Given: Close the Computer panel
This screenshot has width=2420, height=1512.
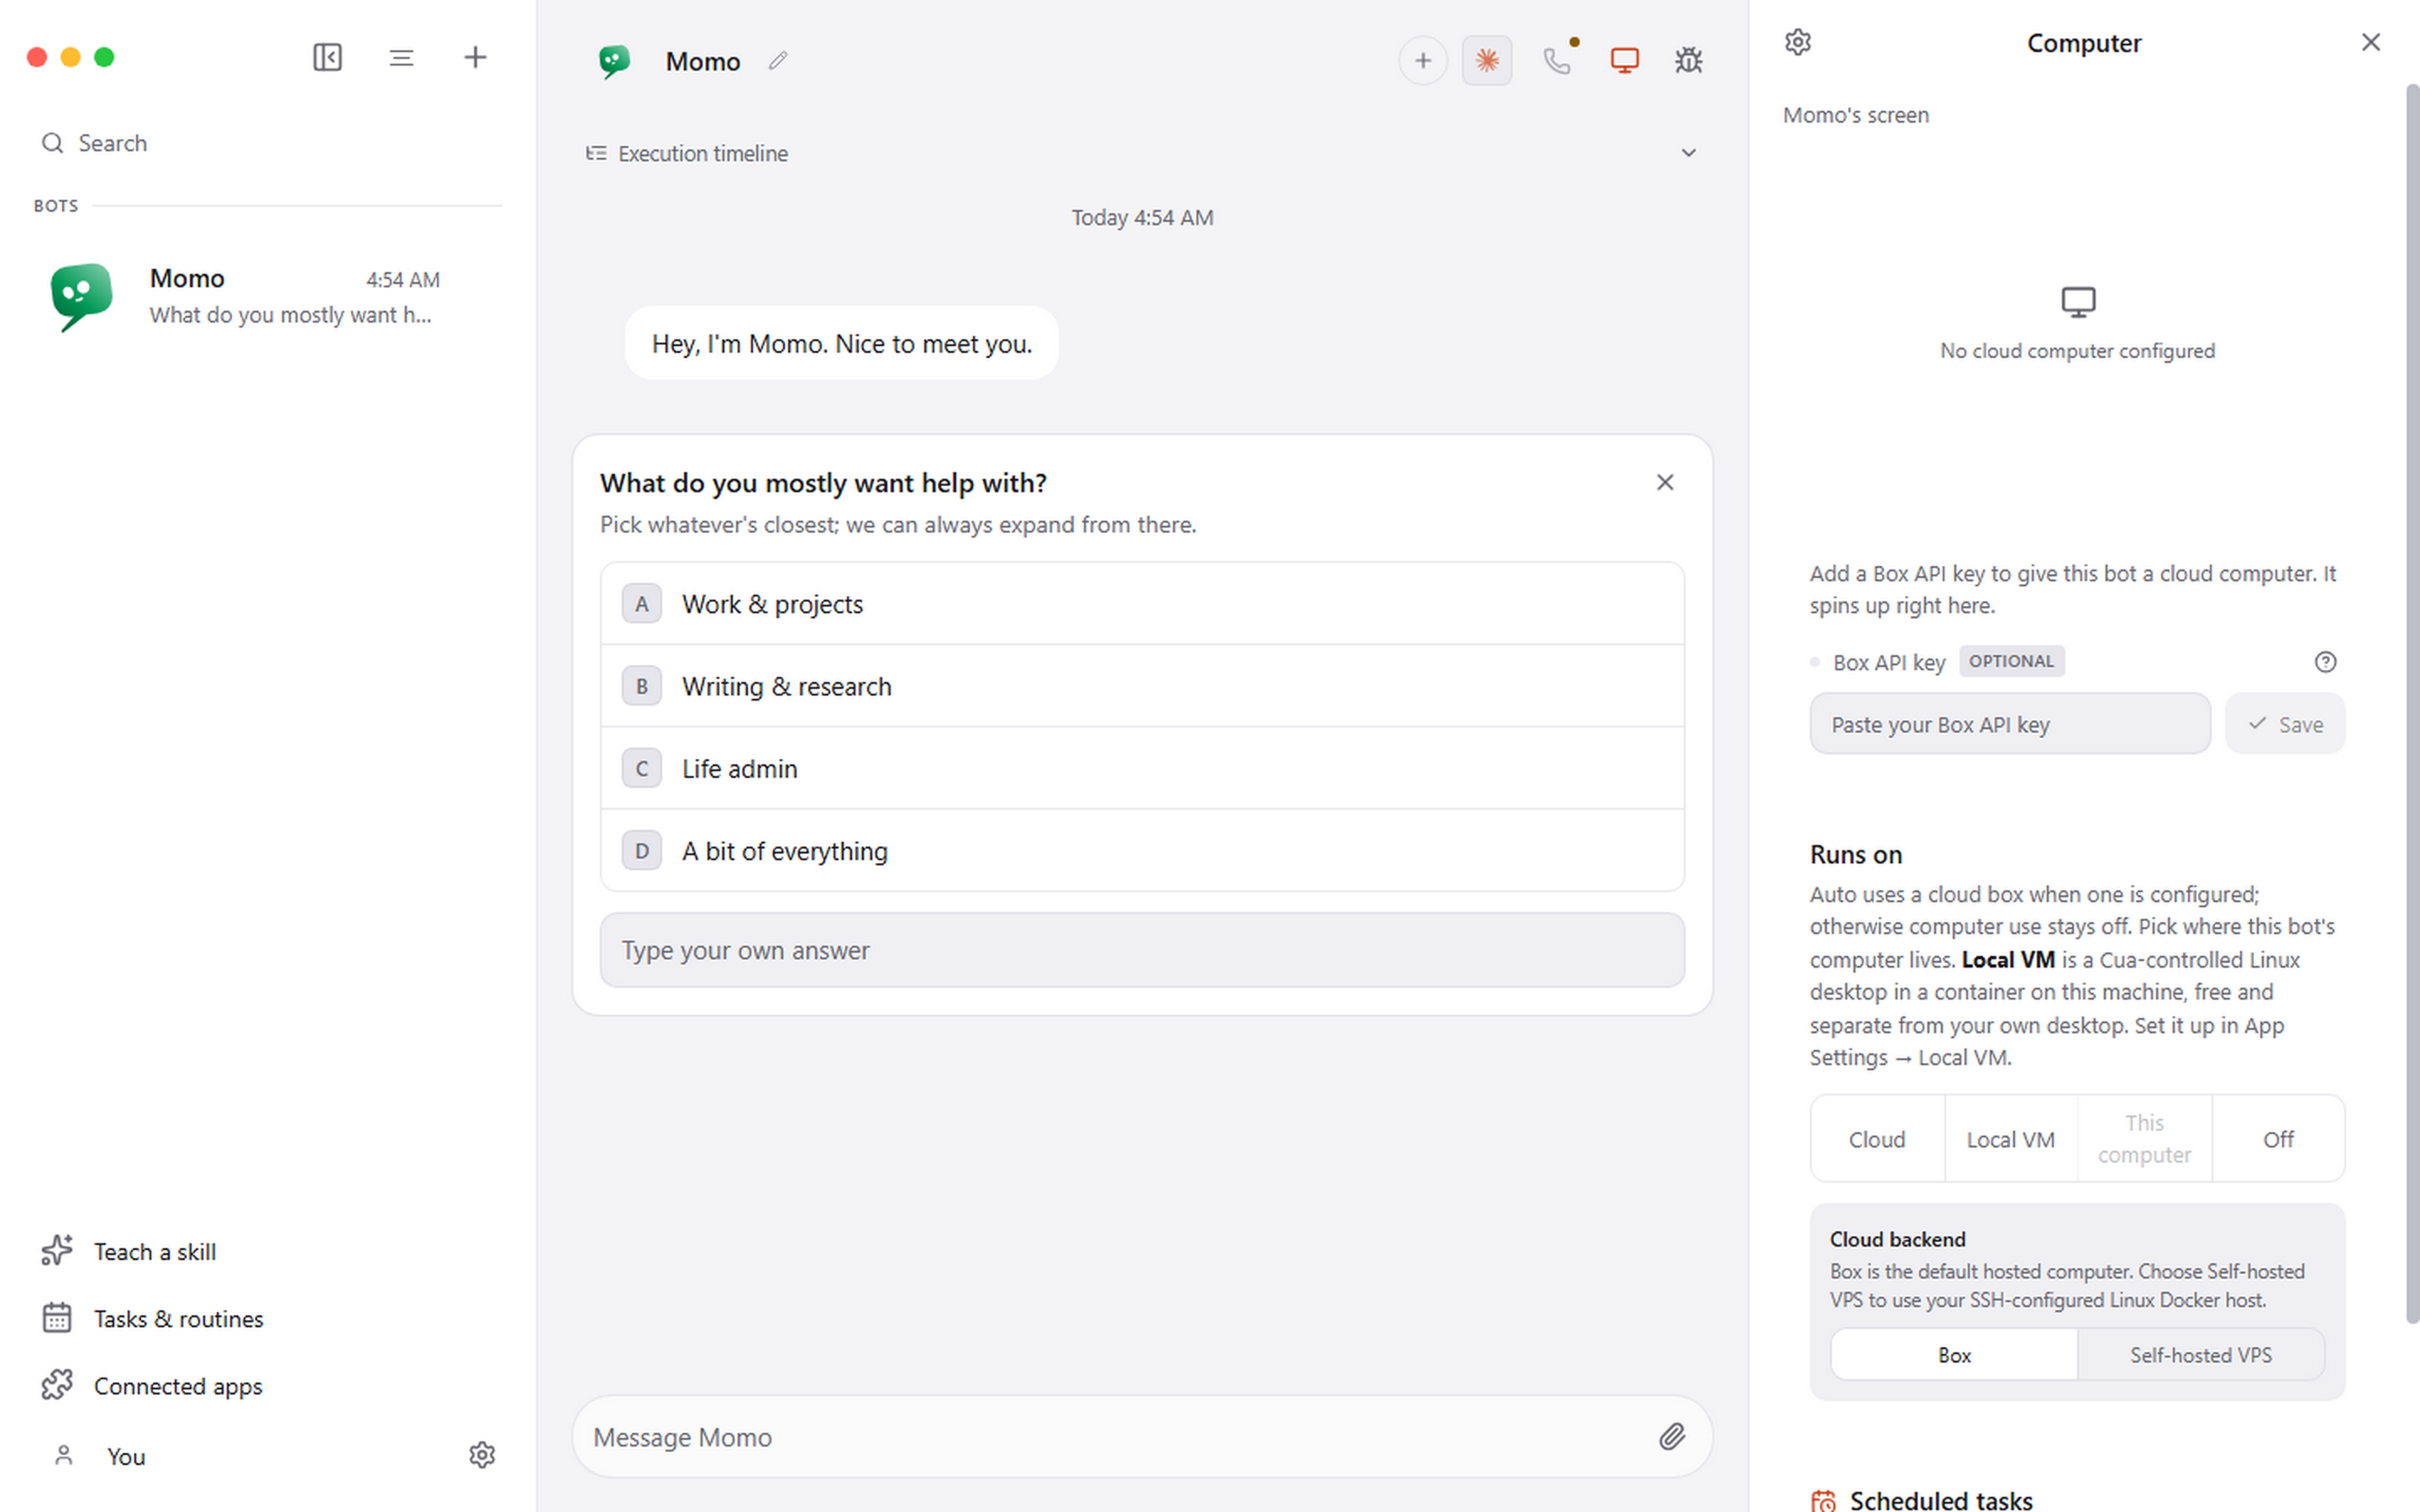Looking at the screenshot, I should (x=2370, y=42).
